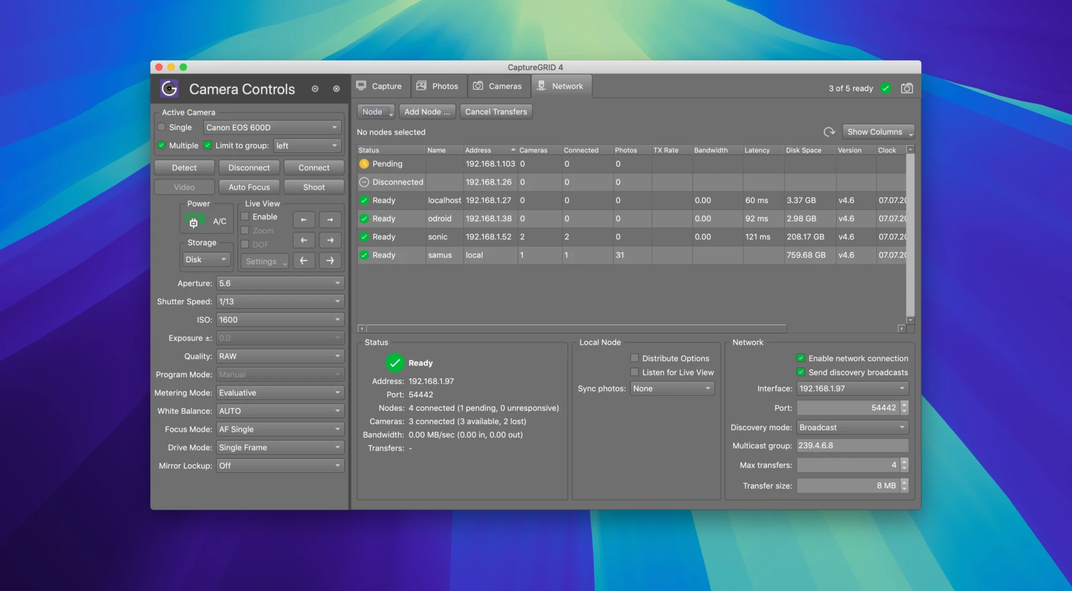
Task: Open the Aperture dropdown showing 5.6
Action: [280, 283]
